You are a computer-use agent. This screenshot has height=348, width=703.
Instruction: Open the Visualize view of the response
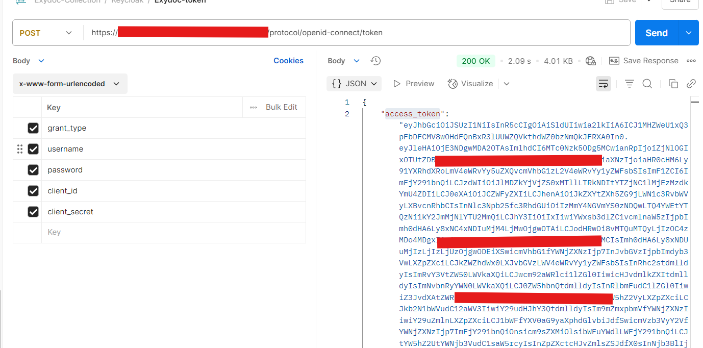(470, 83)
